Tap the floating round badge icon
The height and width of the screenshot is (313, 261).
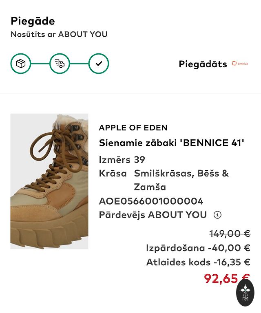[x=245, y=293]
